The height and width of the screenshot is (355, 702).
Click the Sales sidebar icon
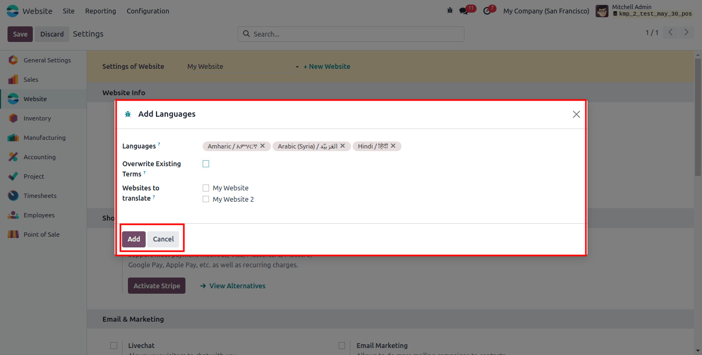(13, 80)
